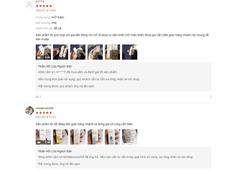Open the three-dot options menu for first review
This screenshot has height=170, width=238.
(211, 97)
